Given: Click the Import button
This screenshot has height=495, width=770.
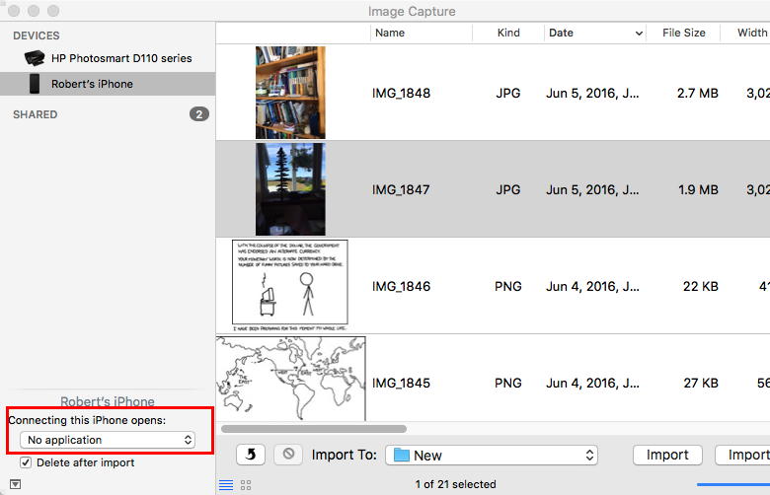Looking at the screenshot, I should 667,455.
